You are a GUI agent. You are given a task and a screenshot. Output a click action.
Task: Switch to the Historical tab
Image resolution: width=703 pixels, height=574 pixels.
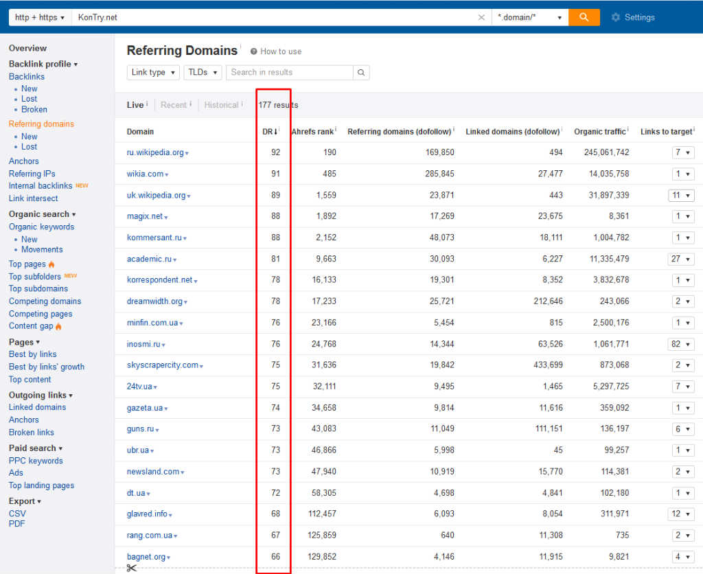click(221, 105)
